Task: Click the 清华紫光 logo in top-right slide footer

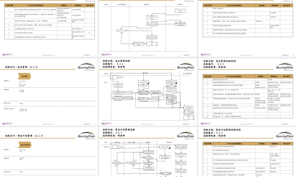Action: pyautogui.click(x=208, y=55)
